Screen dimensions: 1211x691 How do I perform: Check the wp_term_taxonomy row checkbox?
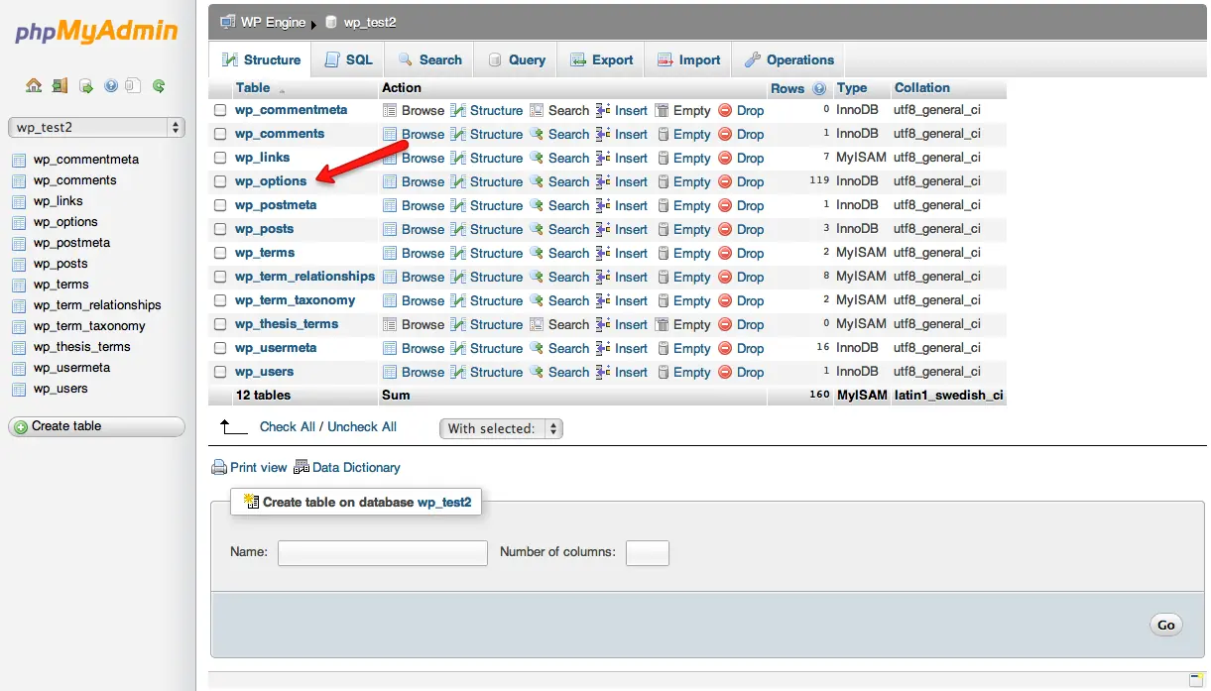pyautogui.click(x=220, y=300)
